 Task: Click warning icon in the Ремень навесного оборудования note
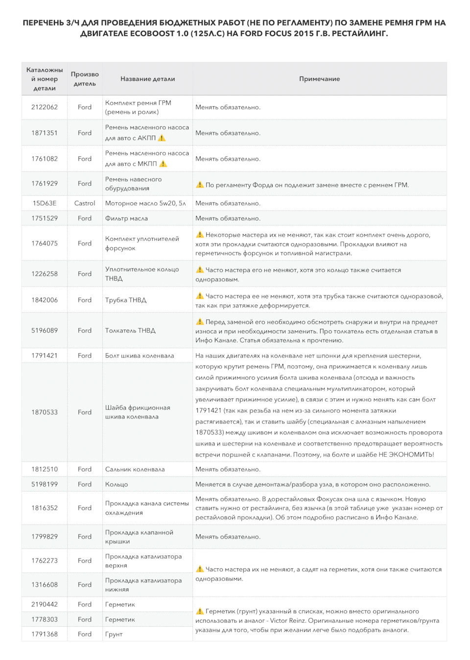[200, 185]
